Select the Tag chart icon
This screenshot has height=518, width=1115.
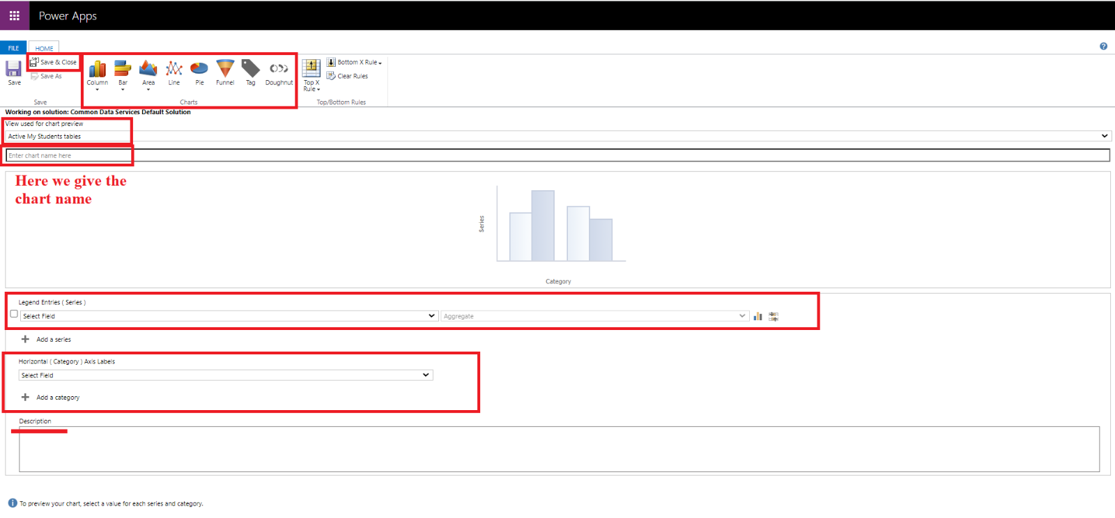tap(250, 69)
